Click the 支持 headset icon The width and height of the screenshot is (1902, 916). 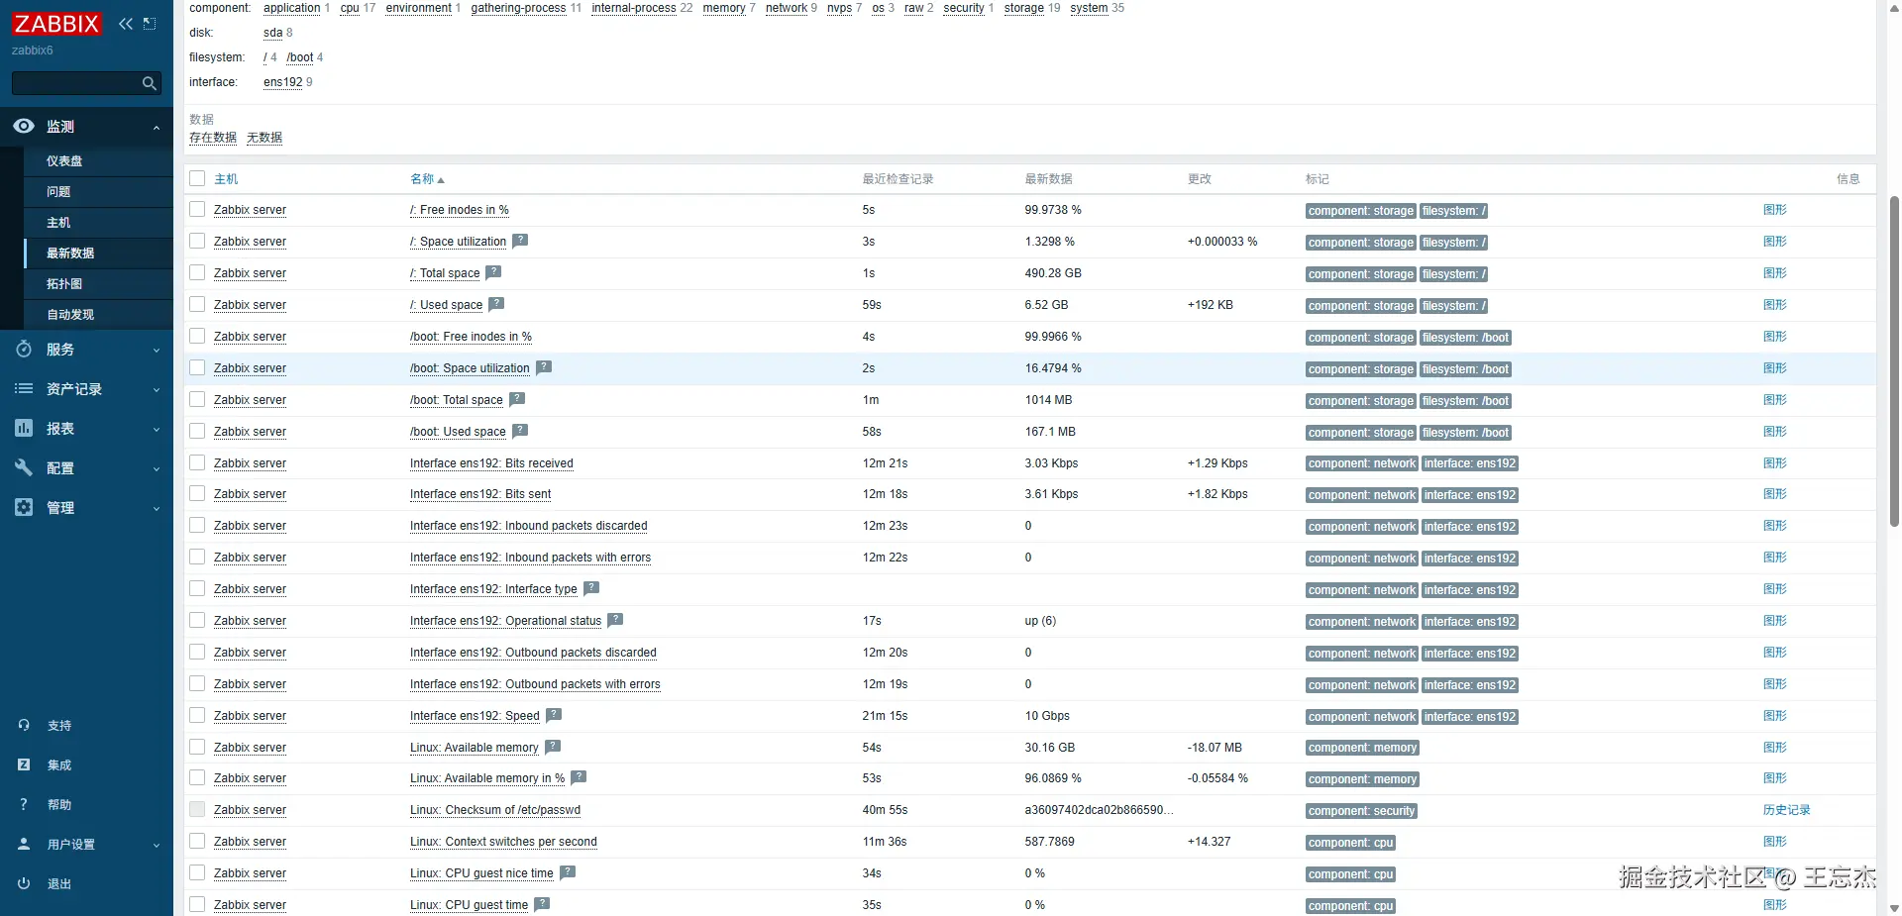point(24,725)
